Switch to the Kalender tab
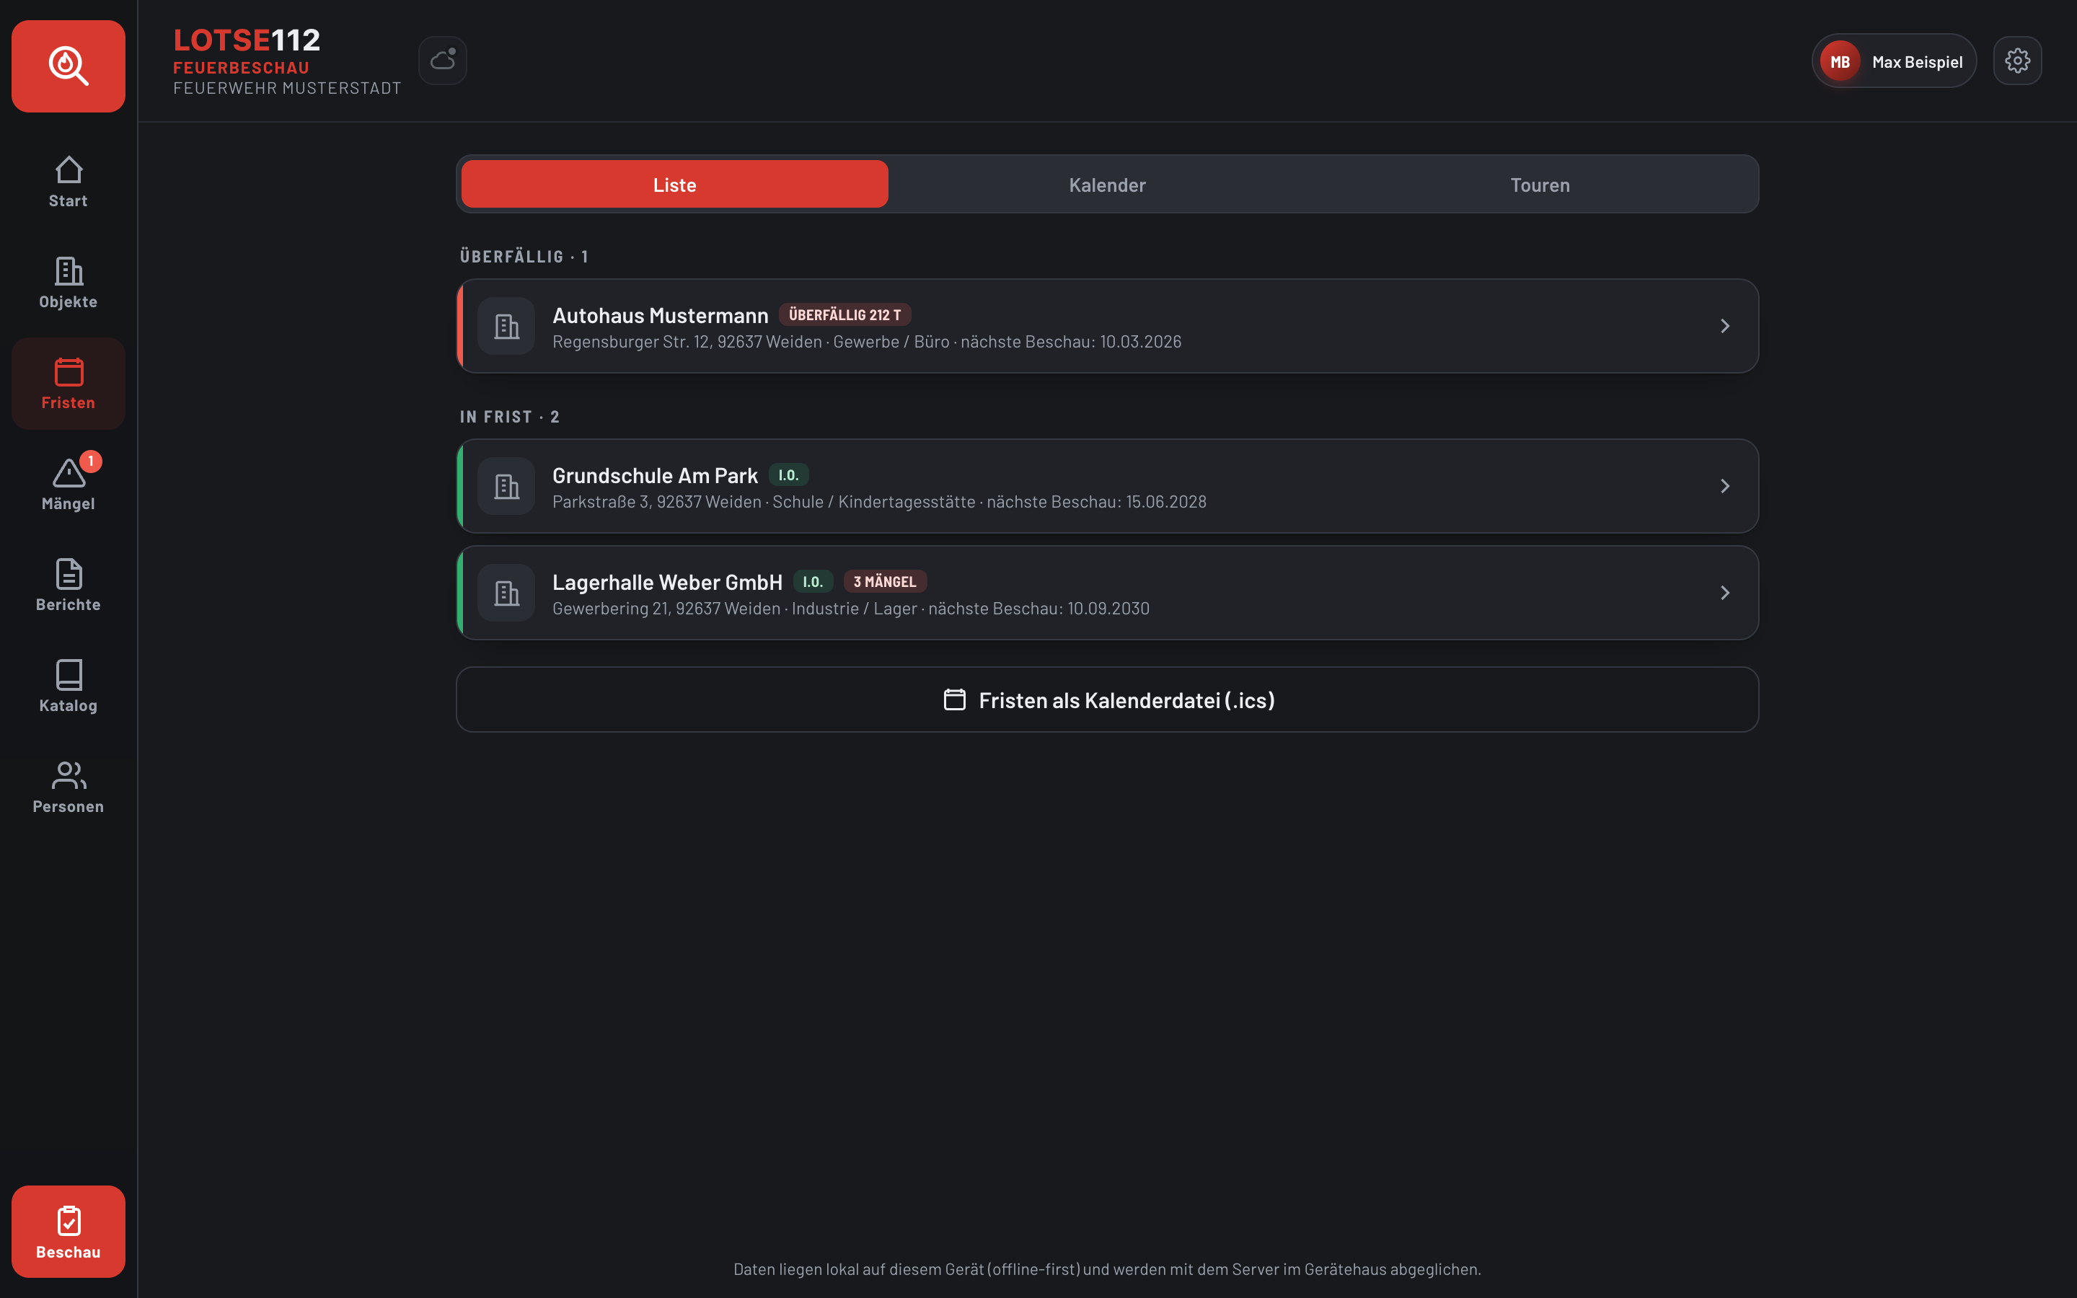2077x1298 pixels. point(1107,185)
